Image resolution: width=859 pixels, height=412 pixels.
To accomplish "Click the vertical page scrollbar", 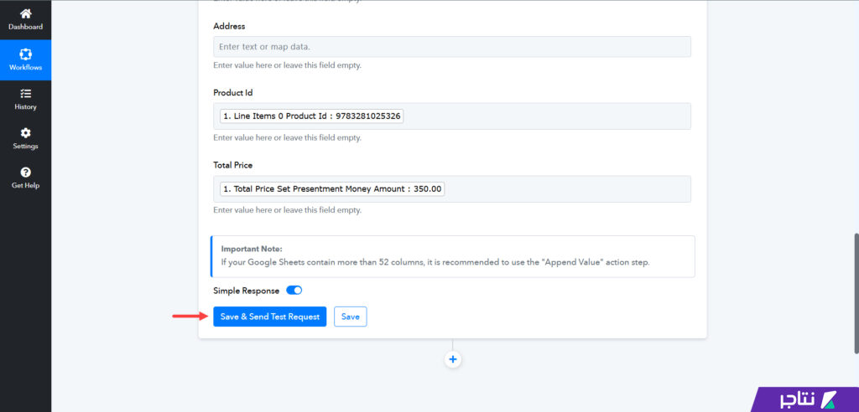I will coord(856,294).
